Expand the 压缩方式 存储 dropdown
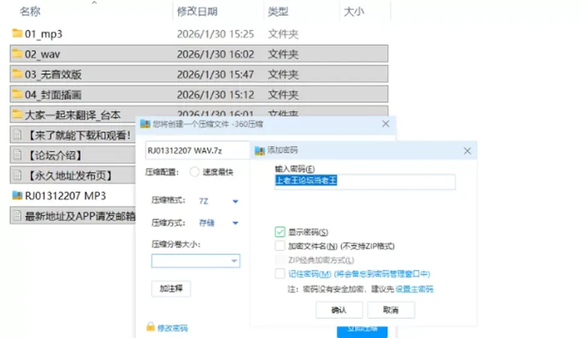The image size is (582, 338). click(219, 223)
